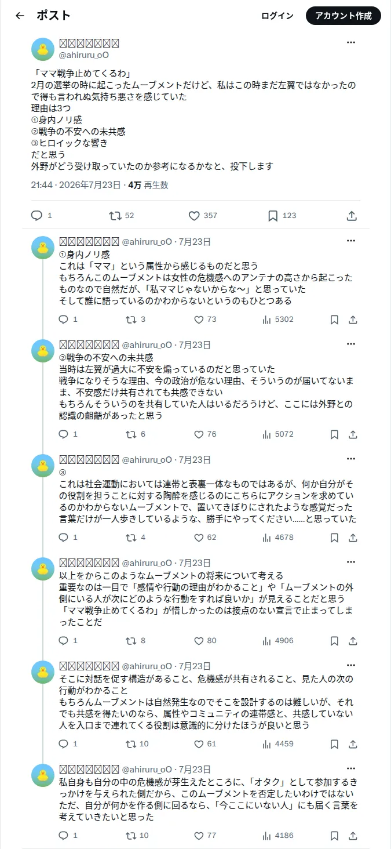
Task: Open more options on the ③ reply
Action: pyautogui.click(x=351, y=459)
